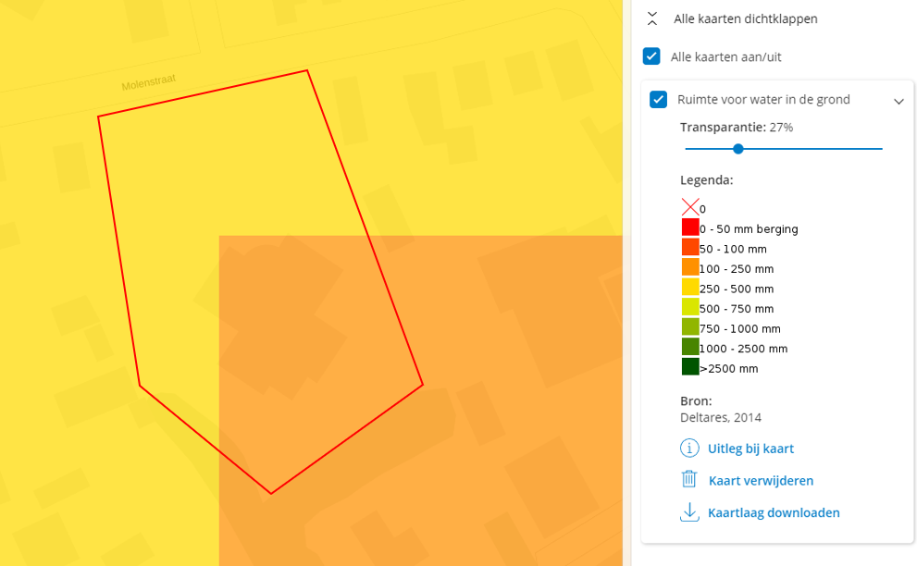Click the 'Bron:' label
Image resolution: width=917 pixels, height=566 pixels.
(696, 401)
